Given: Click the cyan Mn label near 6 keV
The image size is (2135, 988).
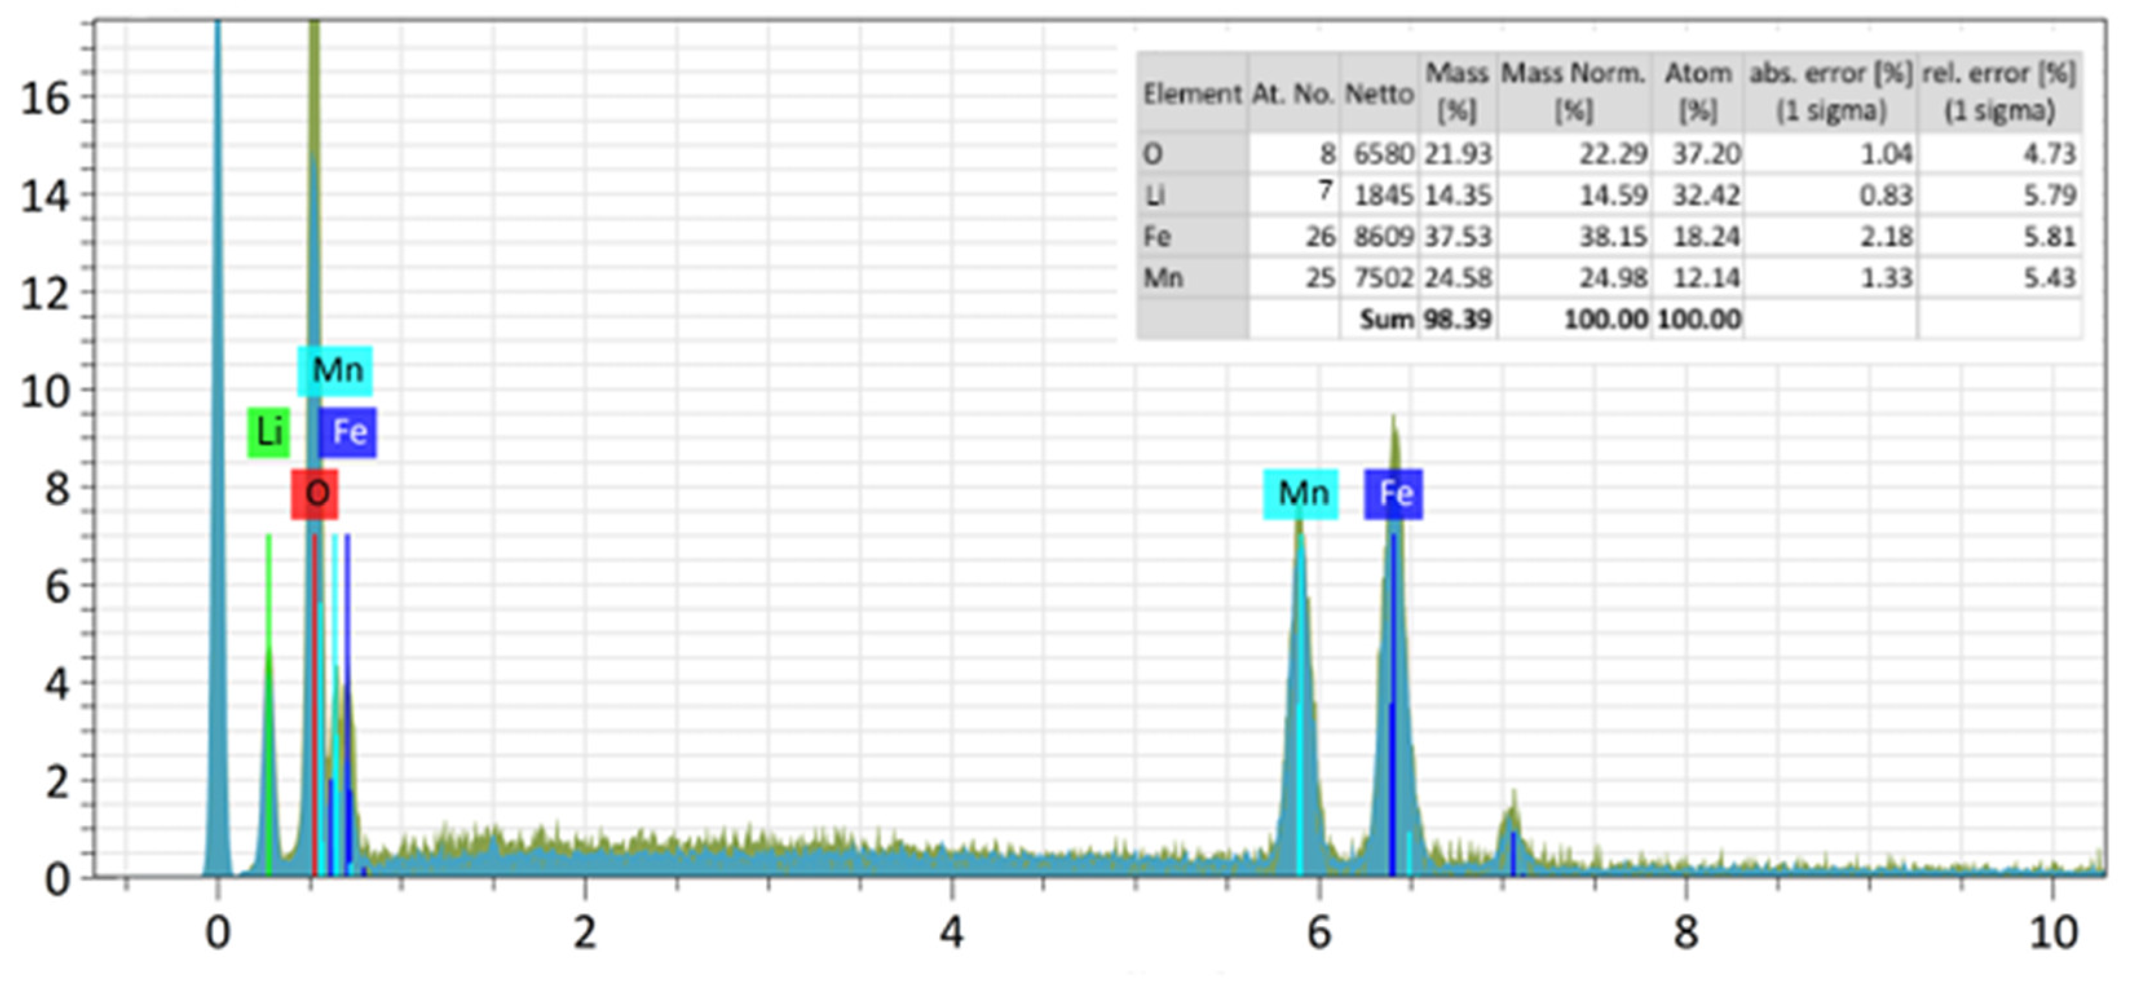Looking at the screenshot, I should point(1301,494).
